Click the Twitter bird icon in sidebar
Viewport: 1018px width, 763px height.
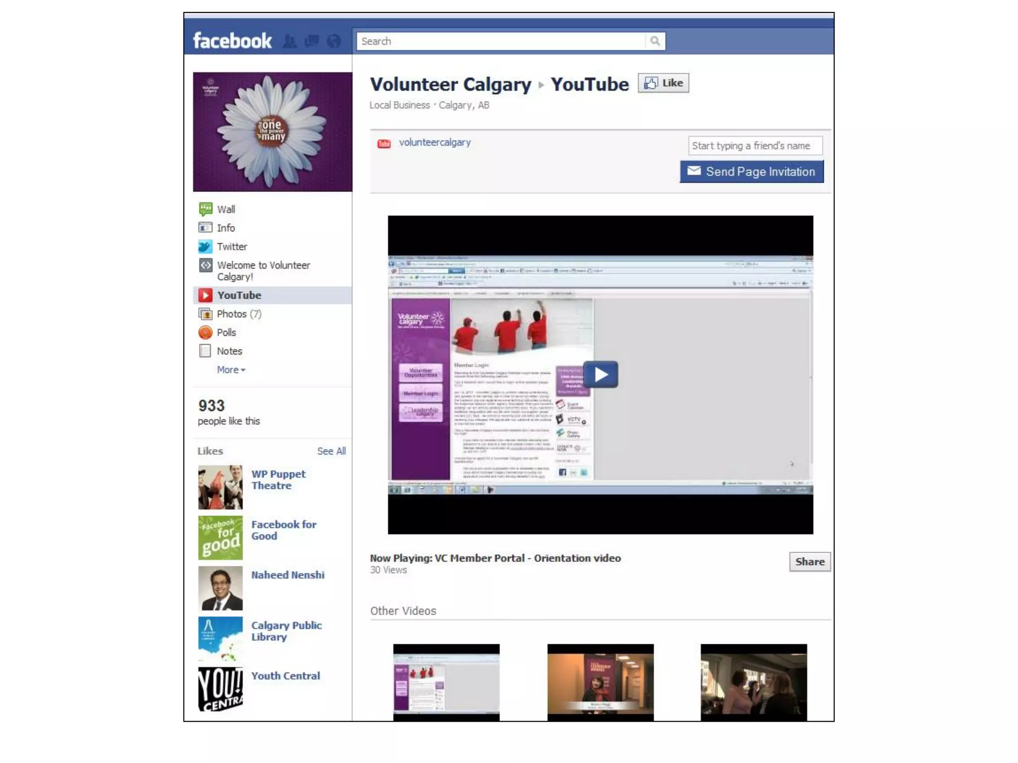click(x=205, y=246)
